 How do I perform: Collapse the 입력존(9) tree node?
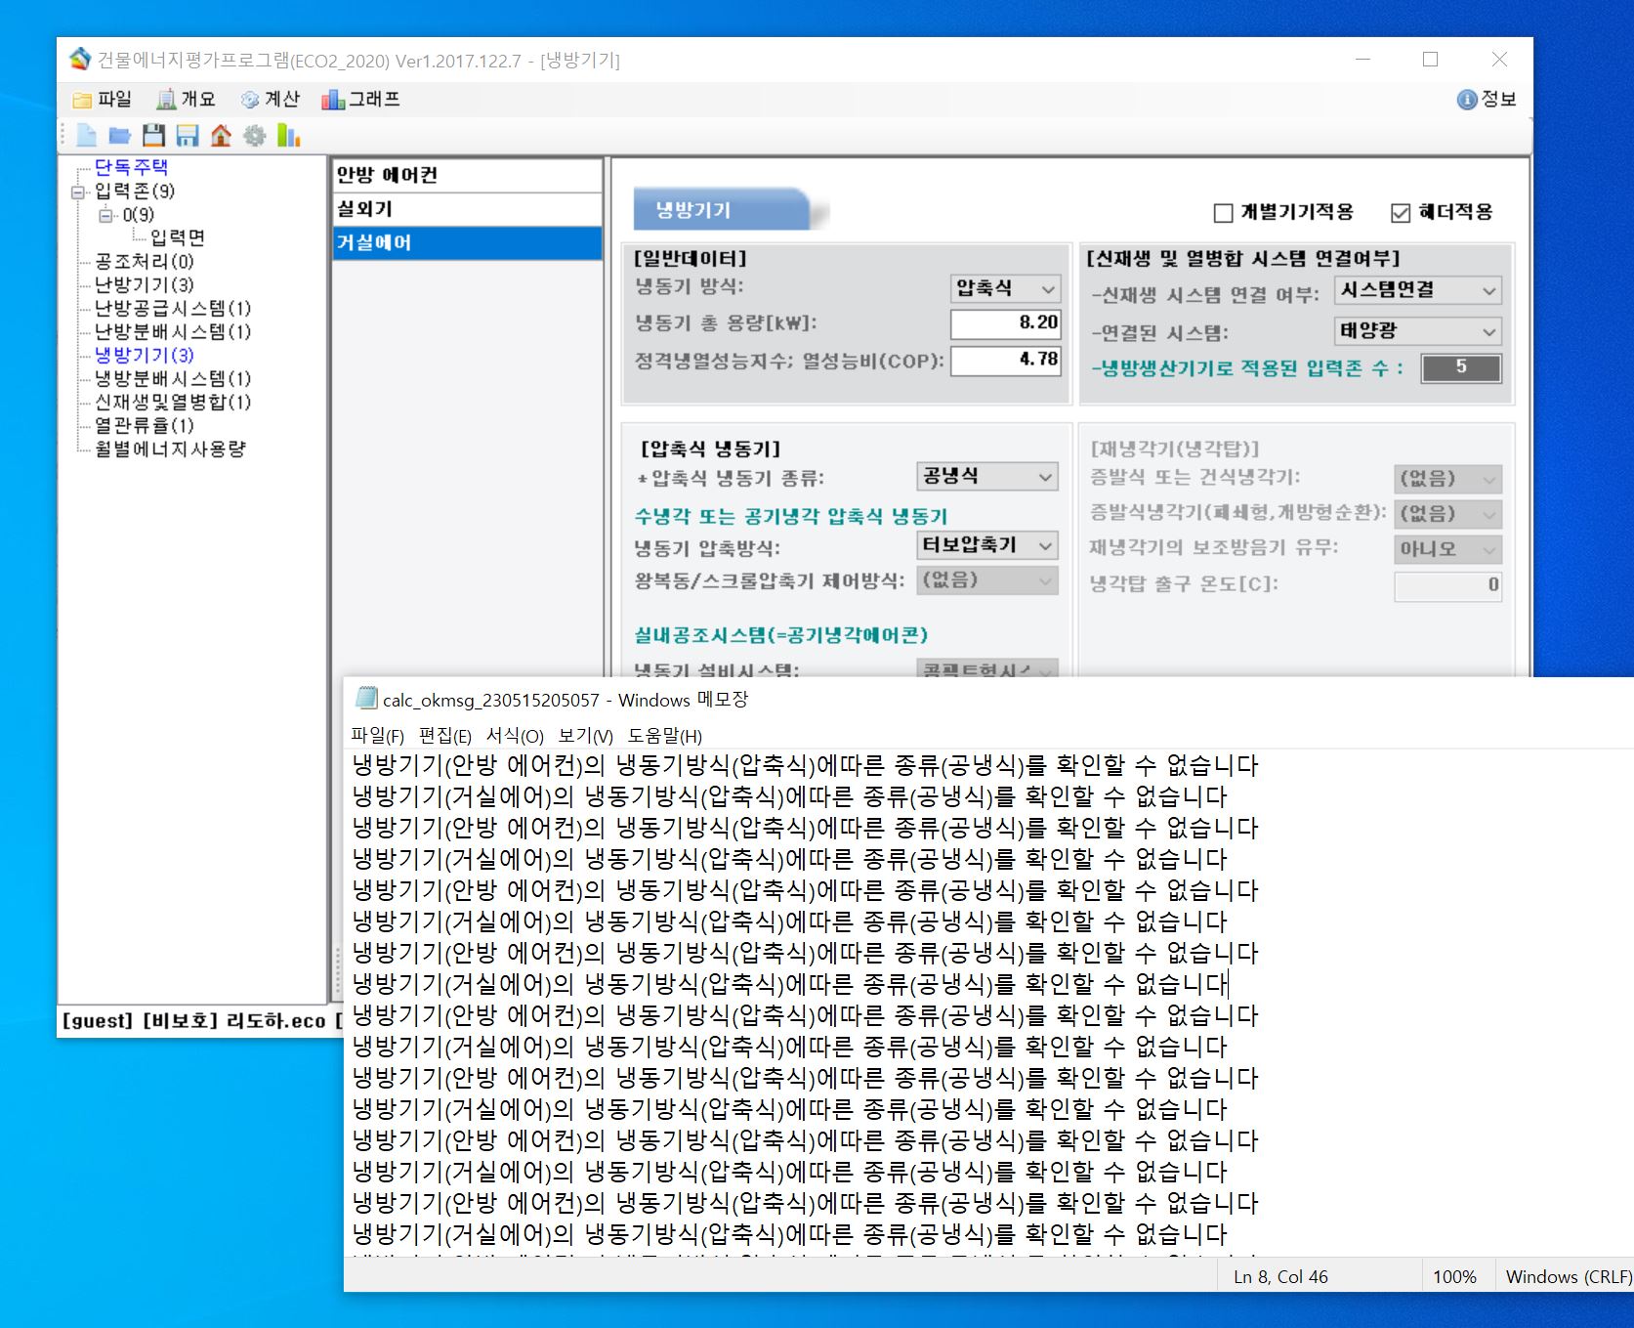pos(78,193)
